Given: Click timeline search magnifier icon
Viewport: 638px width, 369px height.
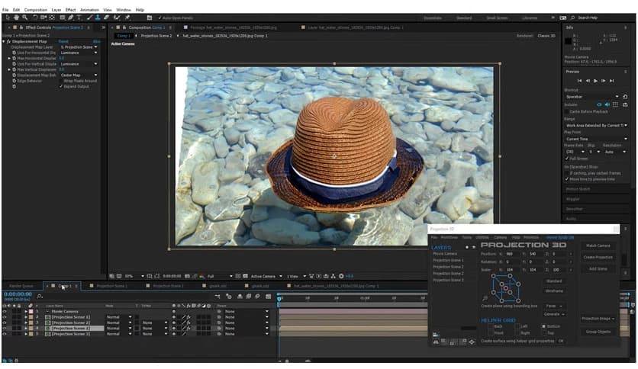Looking at the screenshot, I should pyautogui.click(x=40, y=297).
